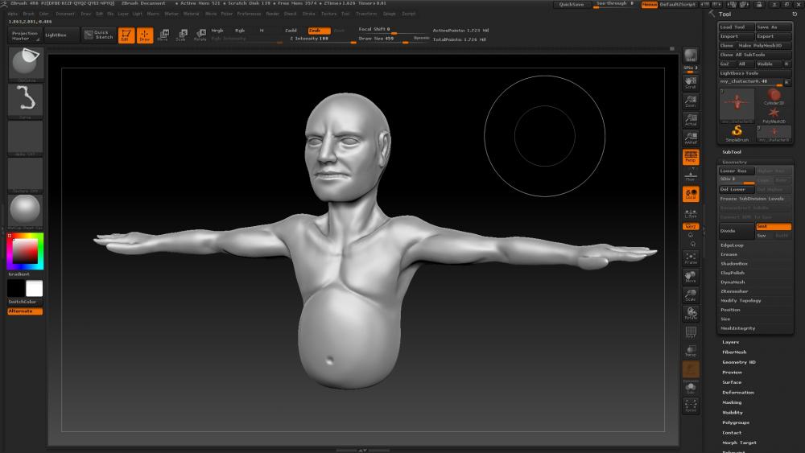Screen dimensions: 805x453
Task: Toggle Local symmetry button
Action: [691, 194]
